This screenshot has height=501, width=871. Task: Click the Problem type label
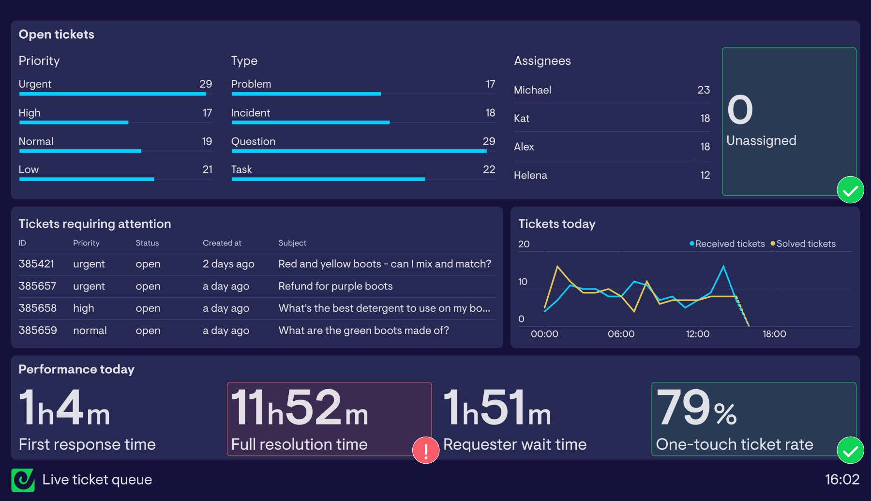[251, 84]
